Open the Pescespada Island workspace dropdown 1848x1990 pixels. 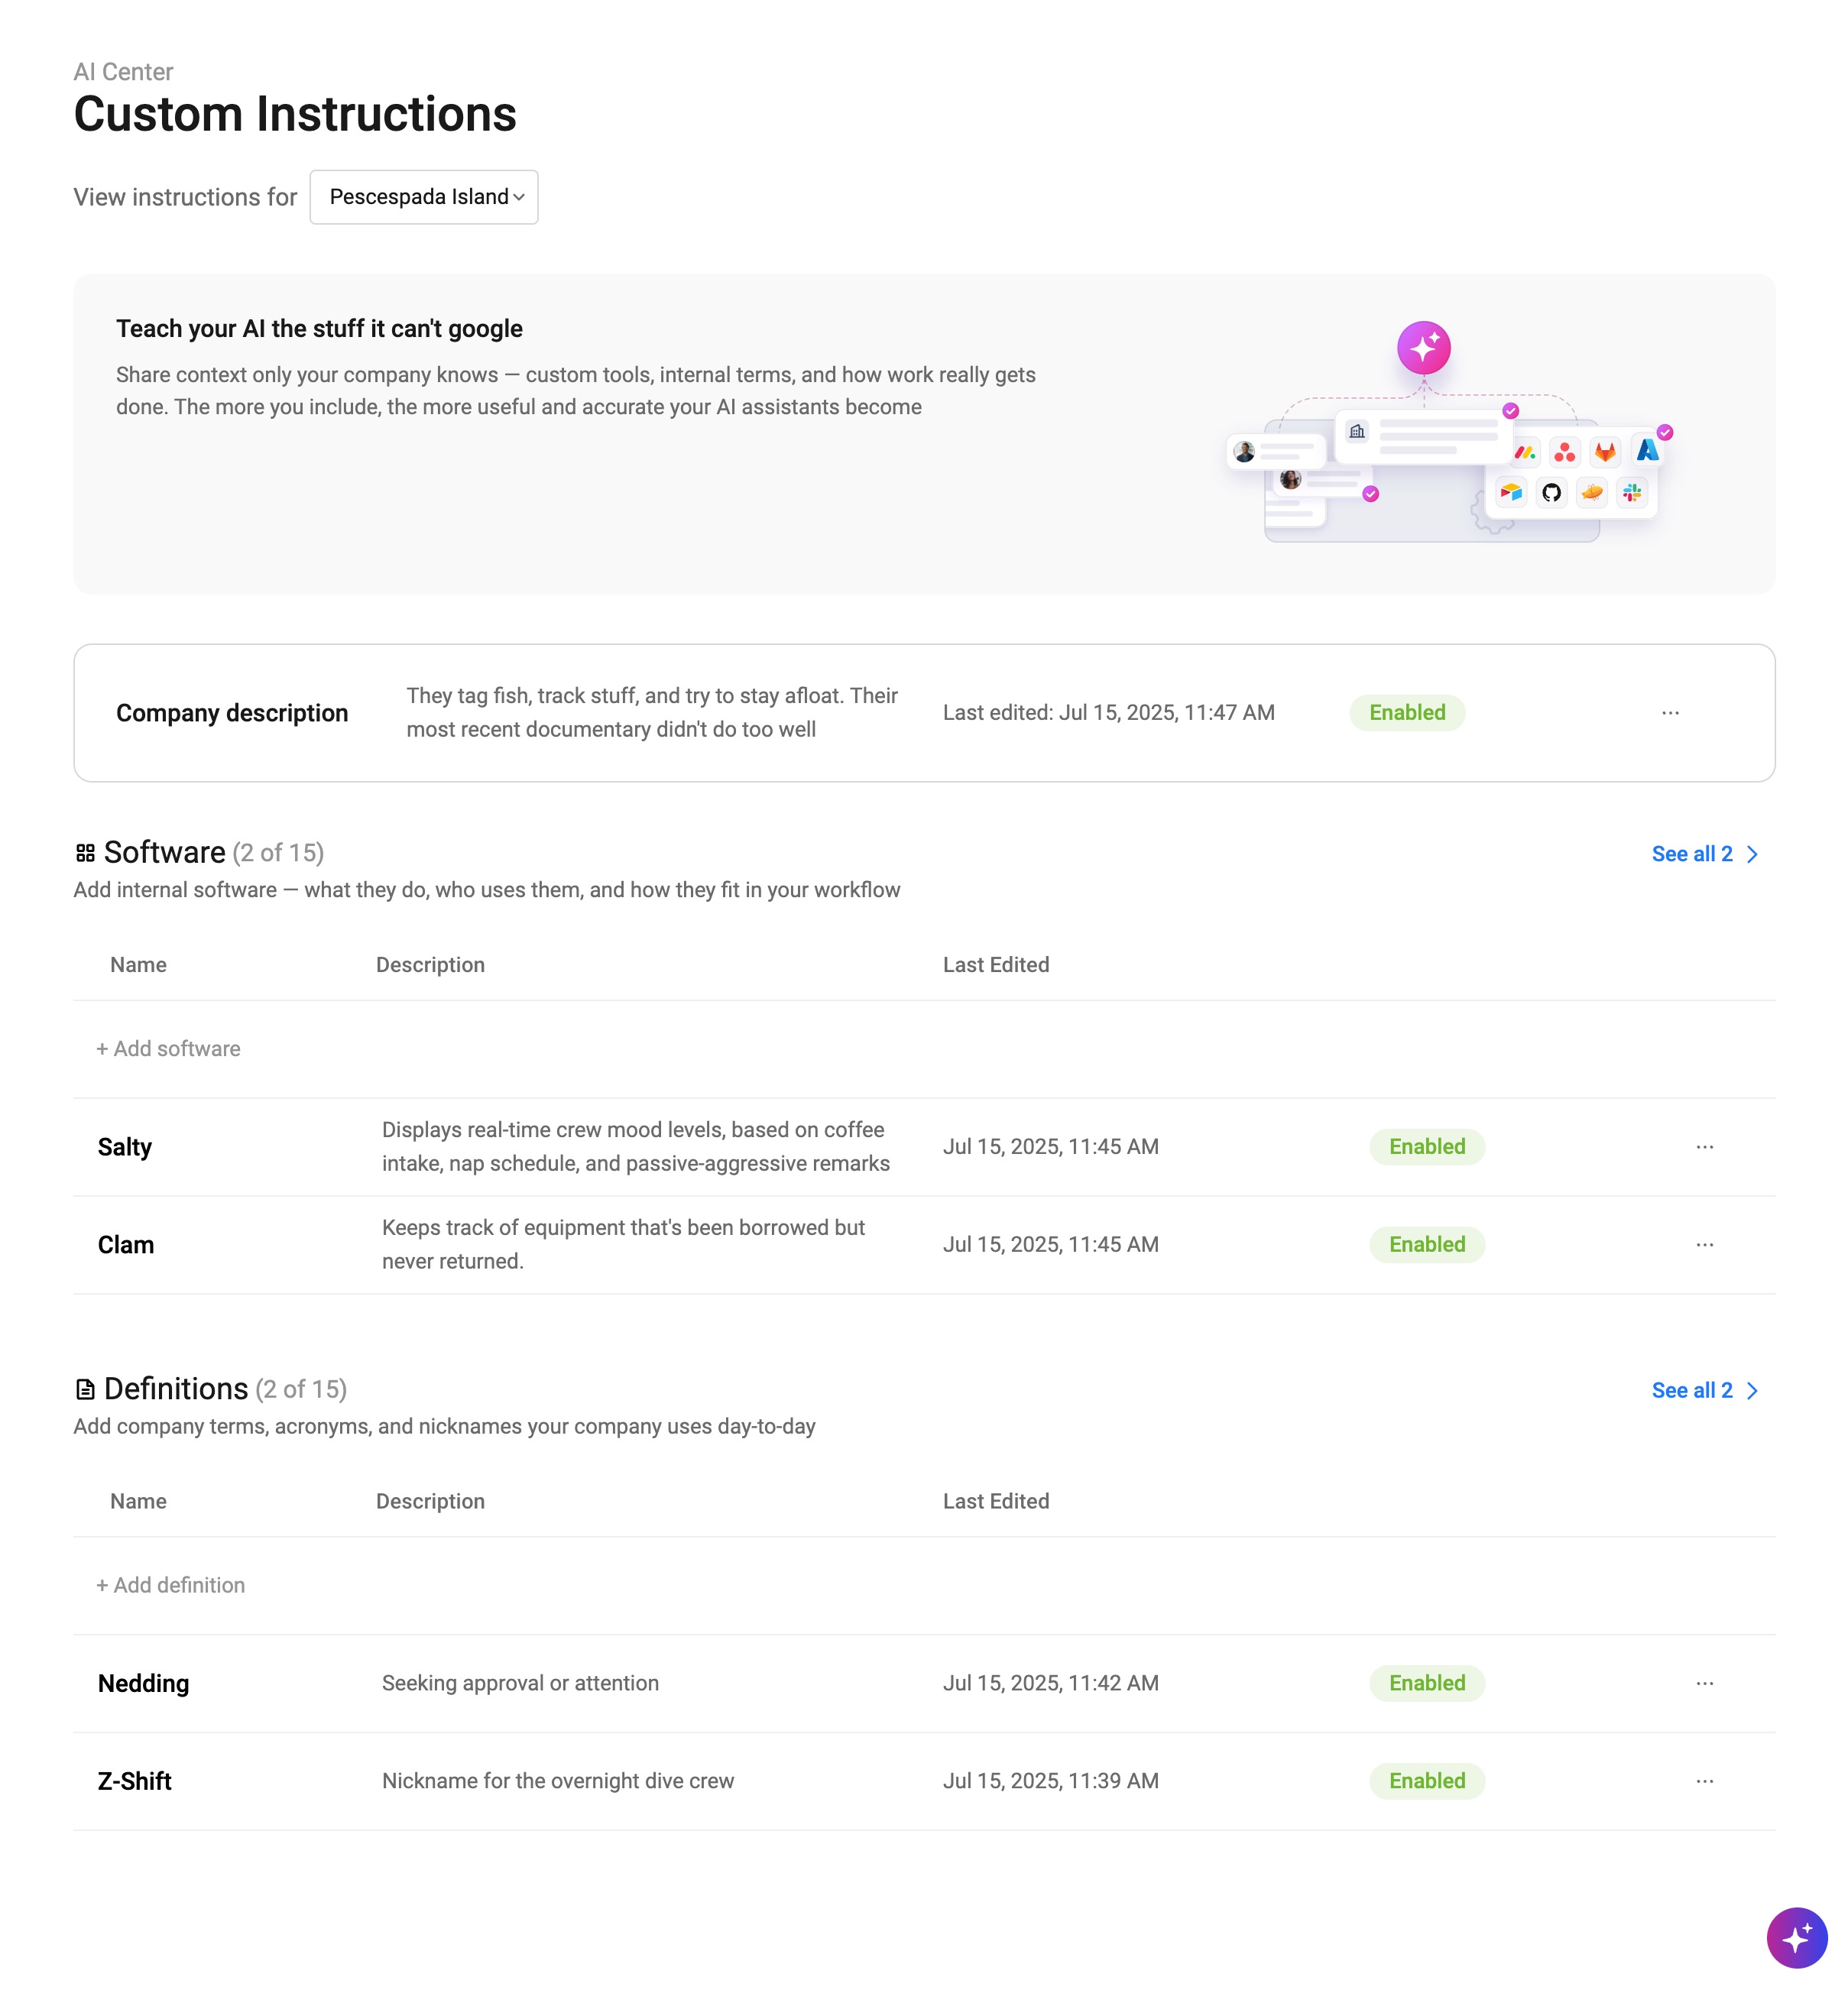point(423,197)
